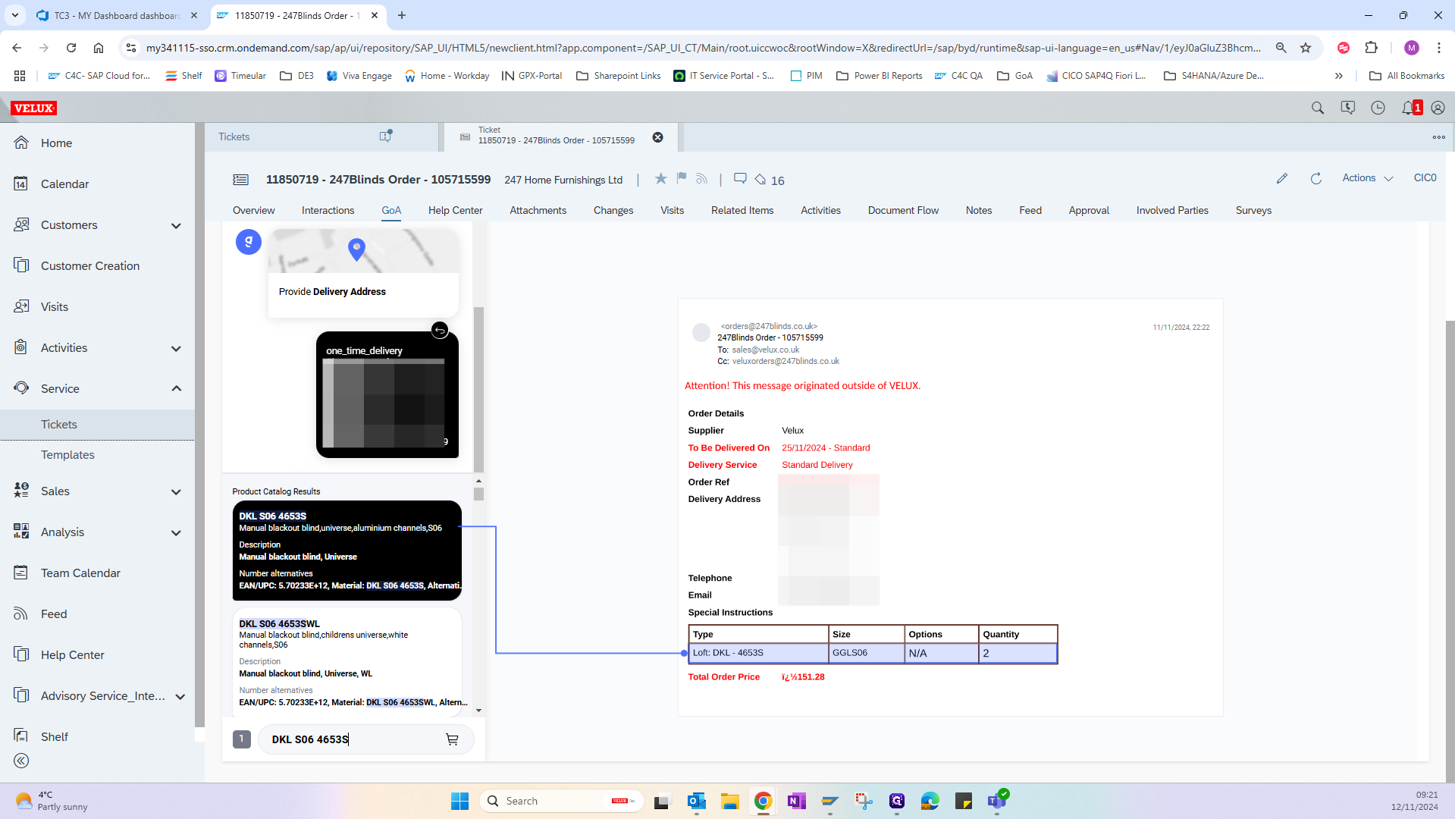Open veluxorders@247blinds.co.uk email link
Image resolution: width=1455 pixels, height=819 pixels.
786,361
